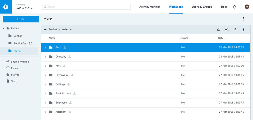Viewport: 253px width, 120px height.
Task: Open Shared with me link
Action: [20, 62]
